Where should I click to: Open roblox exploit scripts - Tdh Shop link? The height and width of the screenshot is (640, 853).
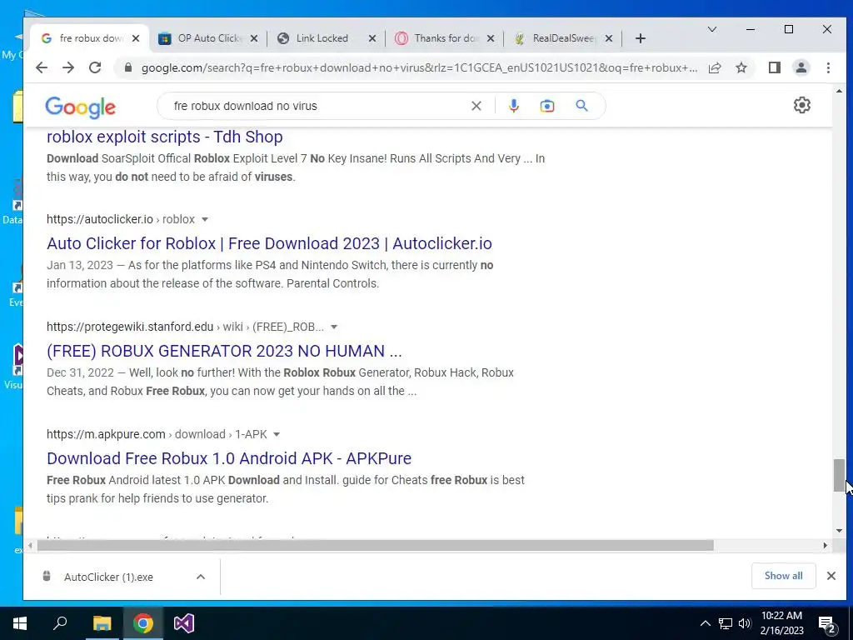click(x=165, y=137)
